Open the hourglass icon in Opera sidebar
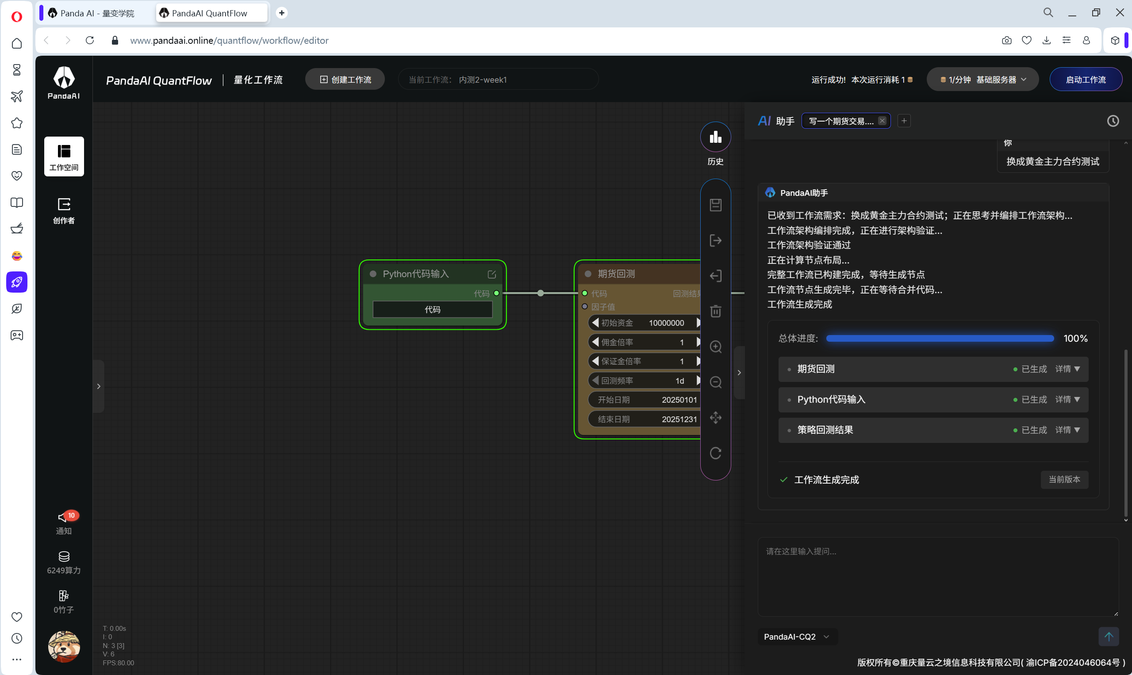 17,69
